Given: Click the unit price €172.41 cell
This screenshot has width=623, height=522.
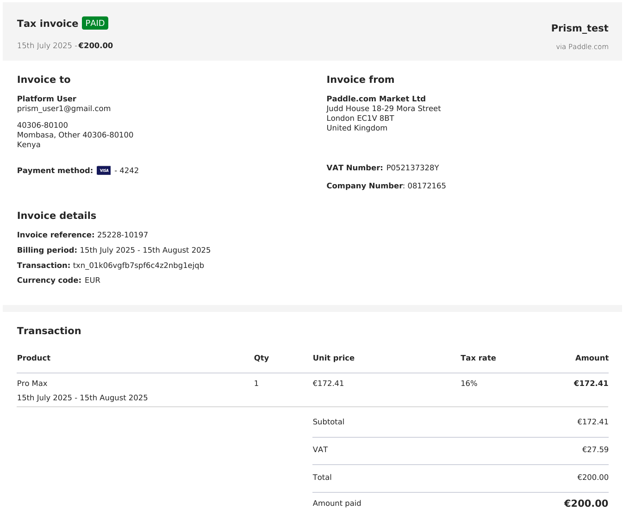Looking at the screenshot, I should 328,384.
